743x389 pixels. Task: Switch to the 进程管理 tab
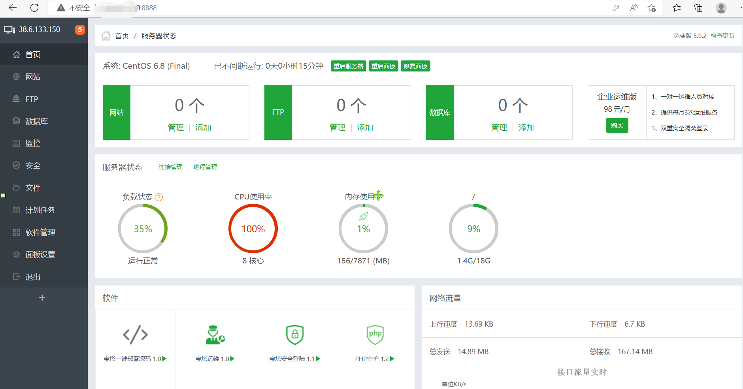pyautogui.click(x=205, y=167)
